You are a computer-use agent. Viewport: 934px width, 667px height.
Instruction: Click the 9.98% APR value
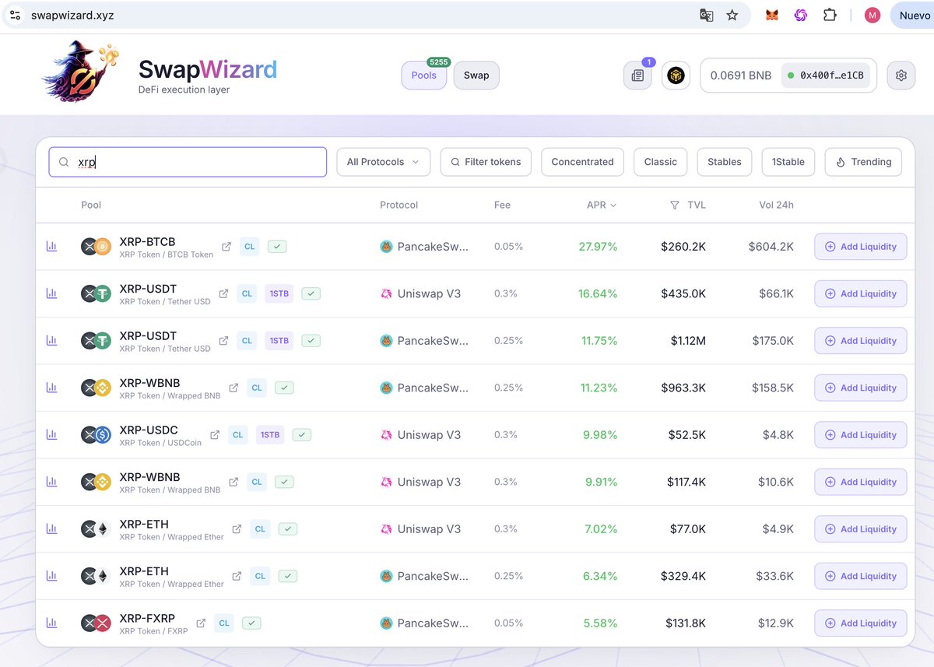tap(600, 435)
